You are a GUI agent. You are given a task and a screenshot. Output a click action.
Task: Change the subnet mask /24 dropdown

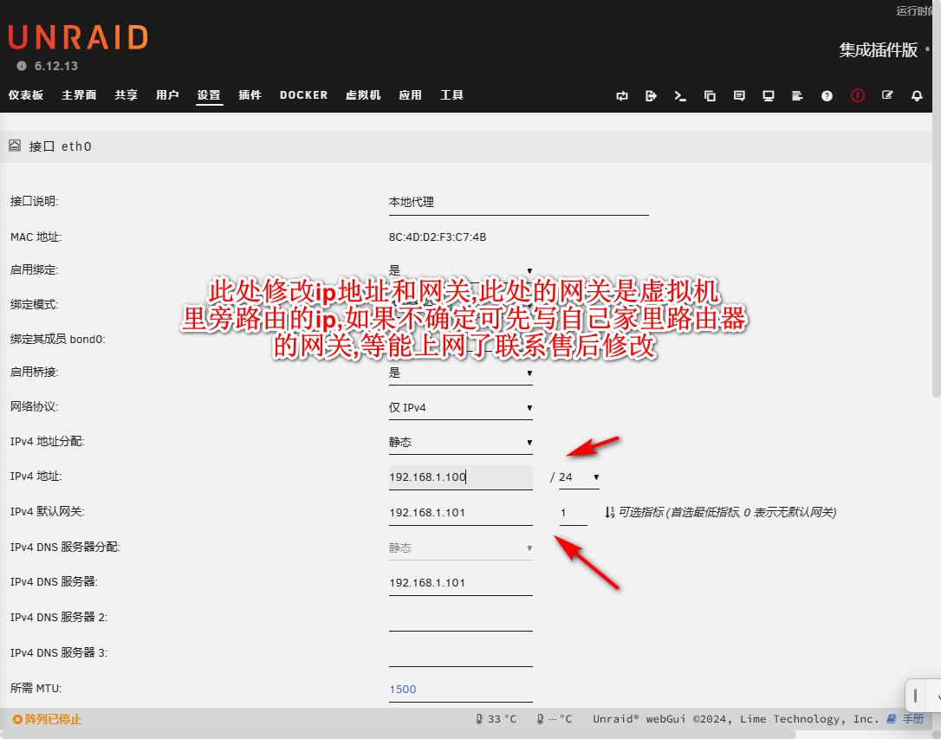pyautogui.click(x=579, y=477)
